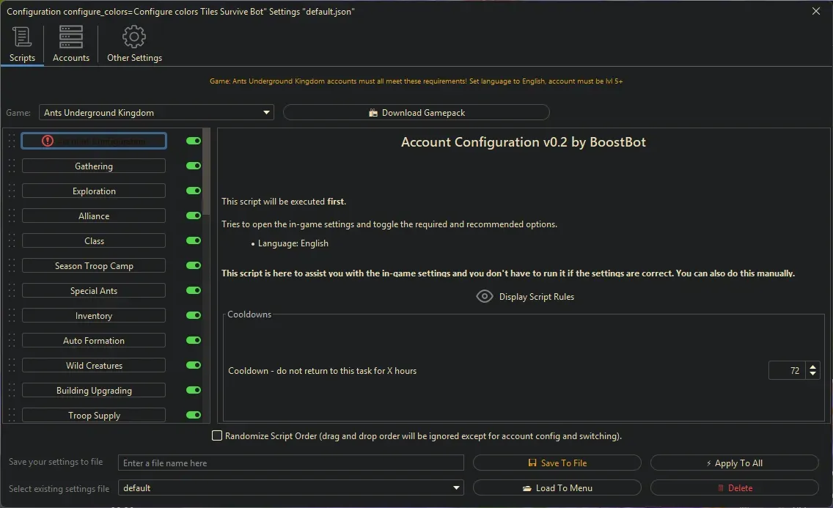The image size is (833, 508).
Task: Open the Game selection dropdown
Action: [266, 112]
